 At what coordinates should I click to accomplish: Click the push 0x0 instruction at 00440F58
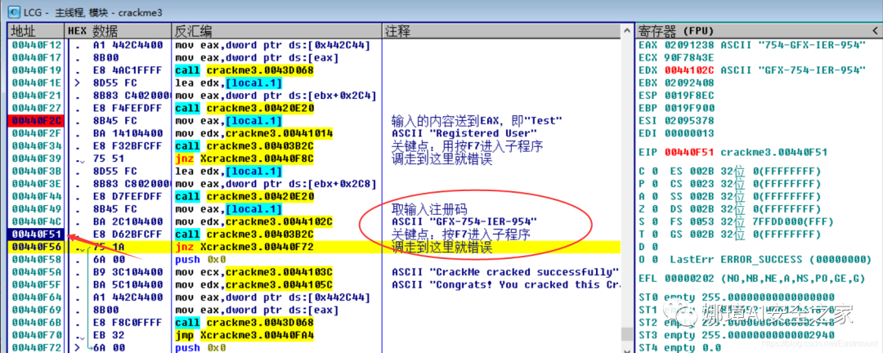click(200, 260)
